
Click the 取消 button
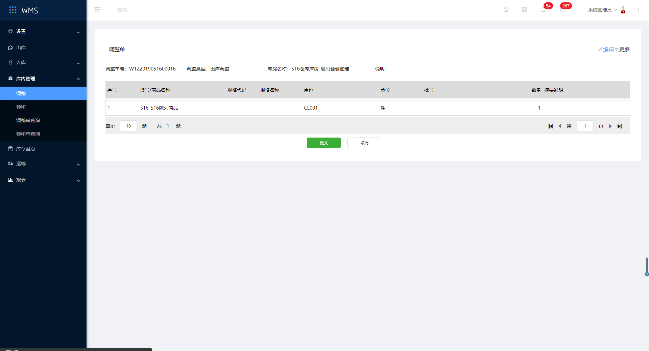coord(364,143)
